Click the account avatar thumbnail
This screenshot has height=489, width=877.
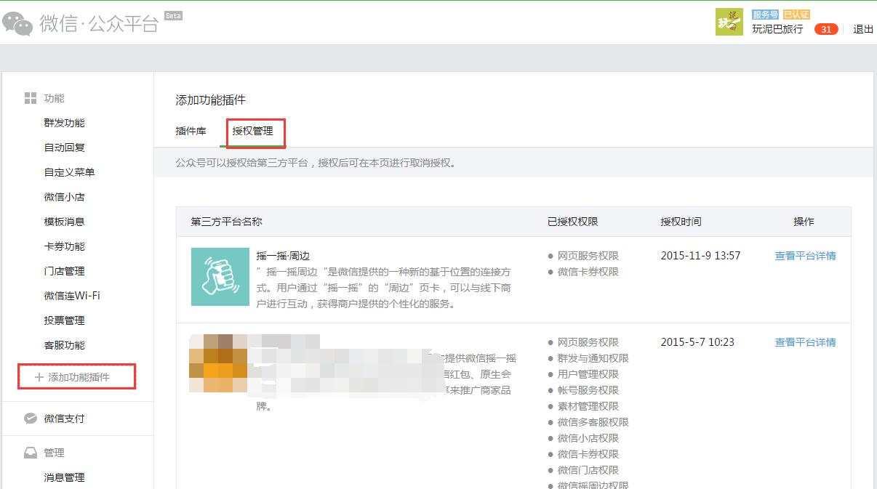point(729,22)
